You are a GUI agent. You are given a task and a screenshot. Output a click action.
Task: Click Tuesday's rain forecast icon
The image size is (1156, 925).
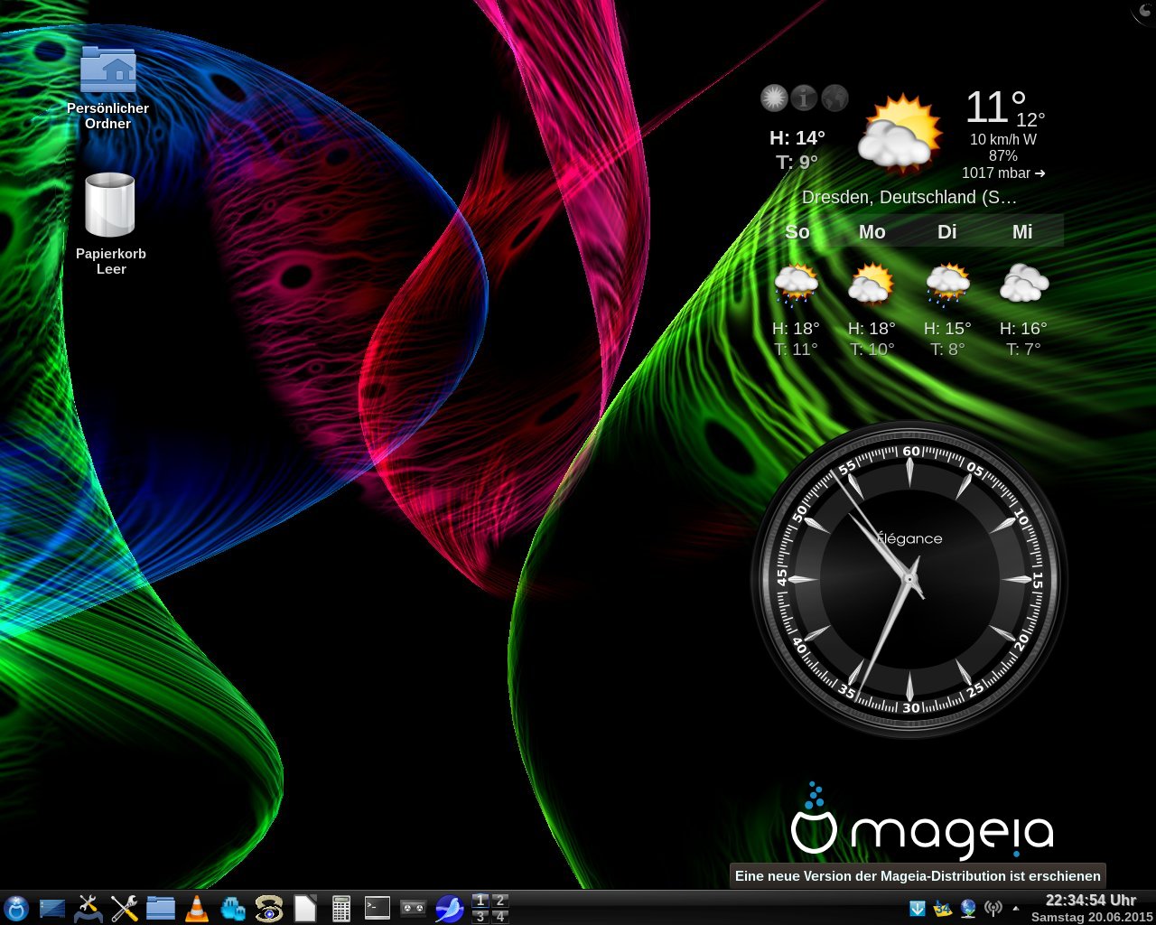click(947, 285)
